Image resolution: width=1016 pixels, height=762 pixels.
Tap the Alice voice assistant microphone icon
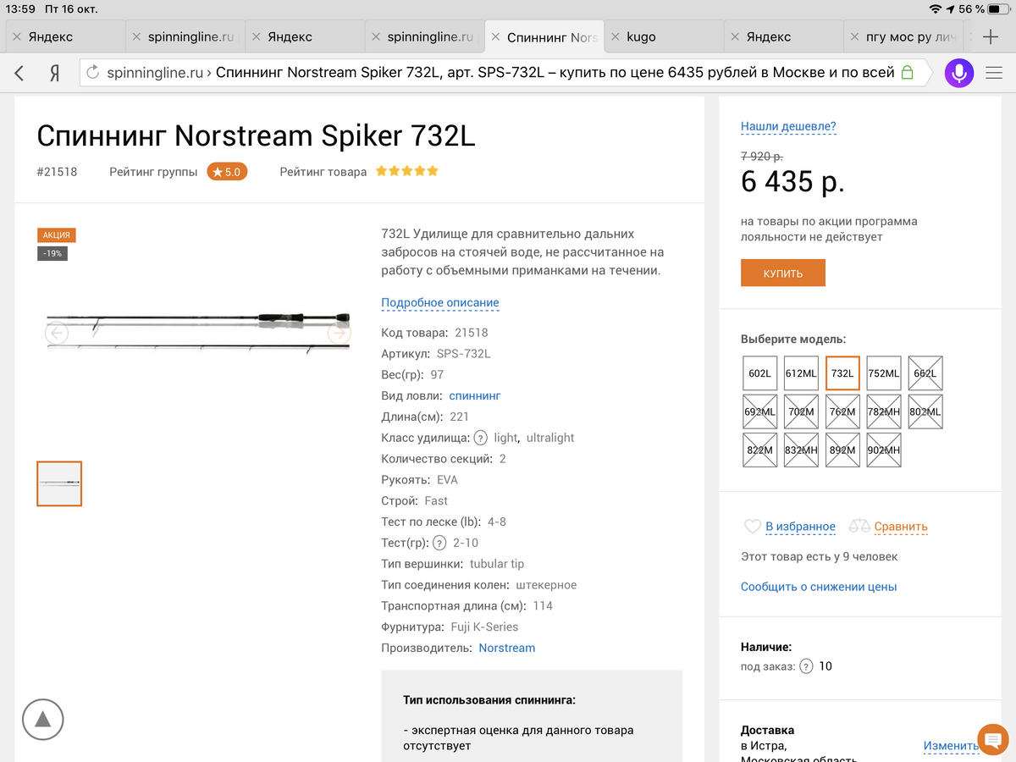coord(959,73)
